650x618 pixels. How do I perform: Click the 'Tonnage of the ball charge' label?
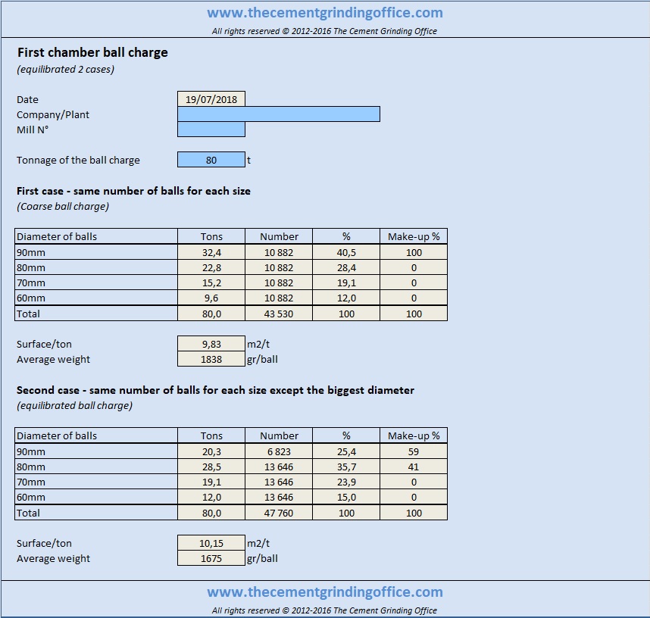(x=78, y=160)
